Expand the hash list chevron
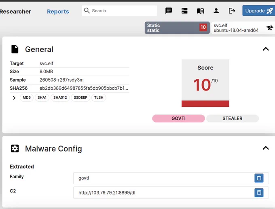 click(x=14, y=98)
